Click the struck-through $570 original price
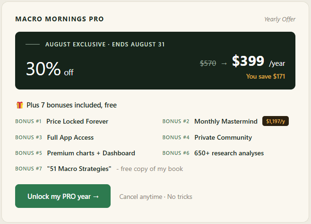 208,63
